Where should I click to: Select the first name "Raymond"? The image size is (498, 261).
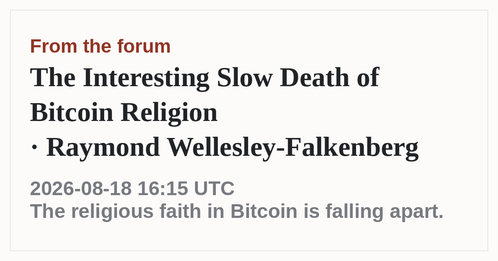[103, 147]
